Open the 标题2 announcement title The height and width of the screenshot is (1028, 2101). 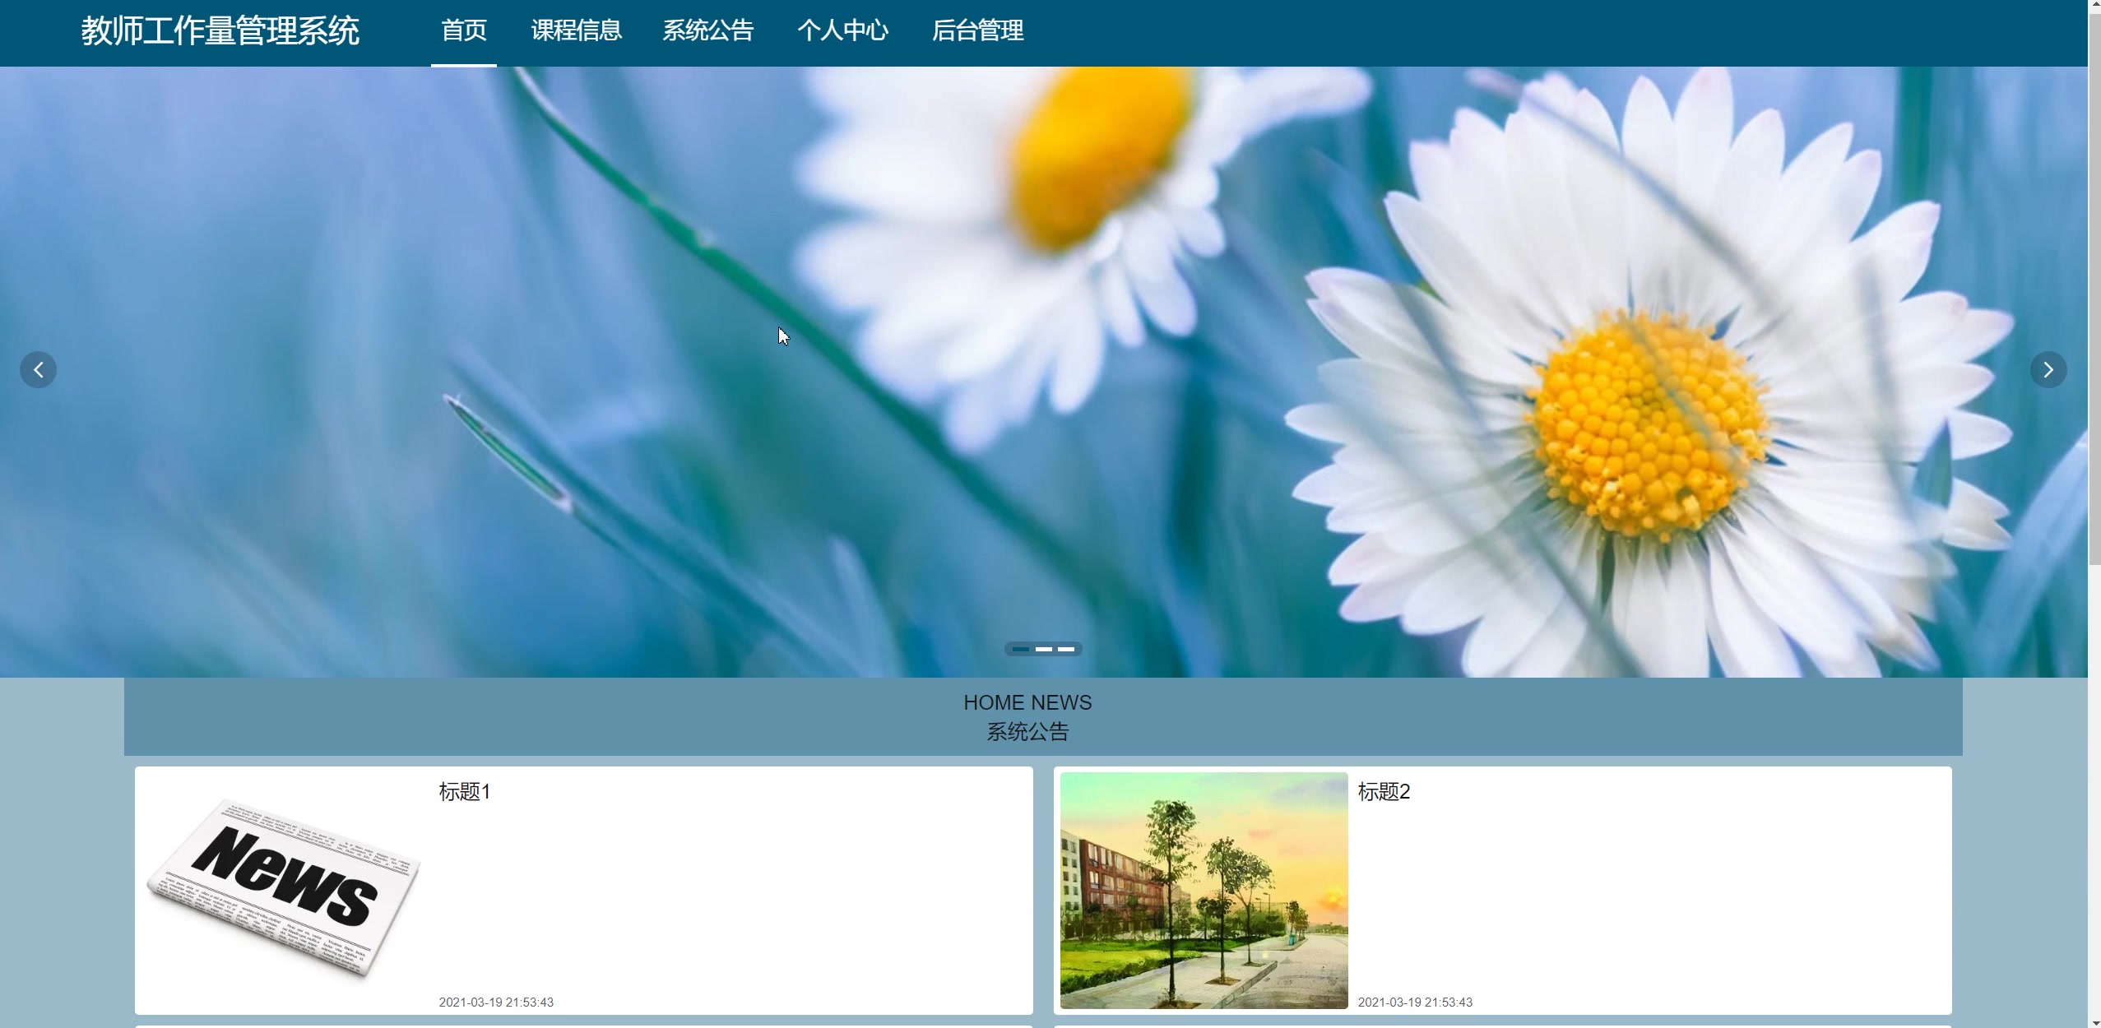tap(1384, 791)
